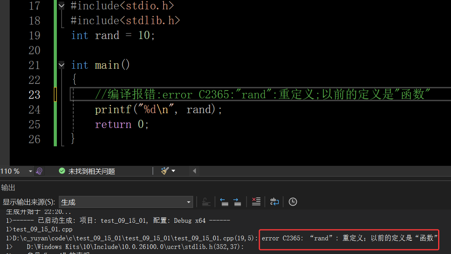The width and height of the screenshot is (451, 254).
Task: Toggle word wrap in the output pane
Action: tap(275, 202)
